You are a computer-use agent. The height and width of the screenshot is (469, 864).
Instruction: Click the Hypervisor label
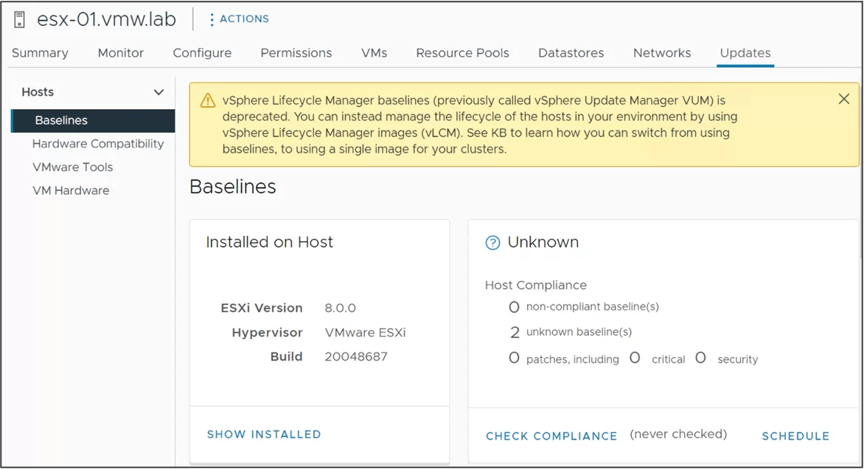(268, 333)
